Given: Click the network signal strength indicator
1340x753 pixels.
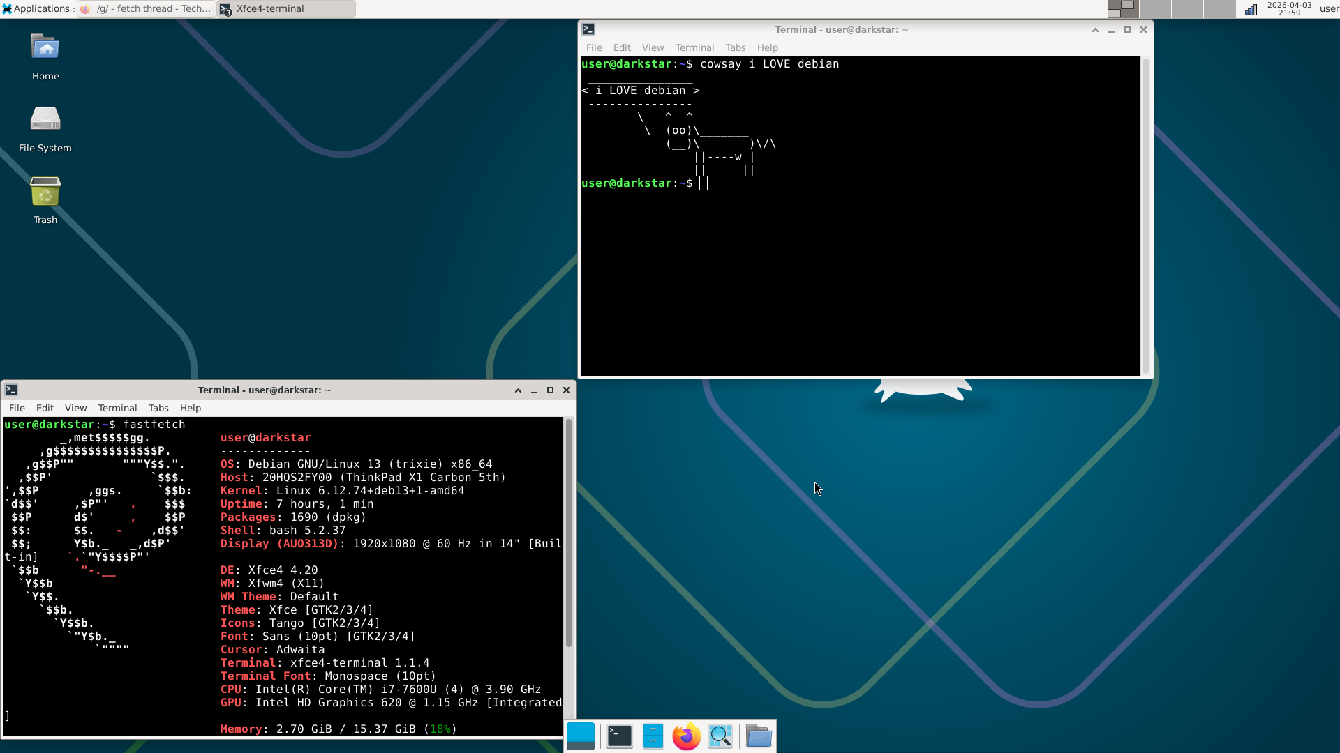Looking at the screenshot, I should (1251, 9).
